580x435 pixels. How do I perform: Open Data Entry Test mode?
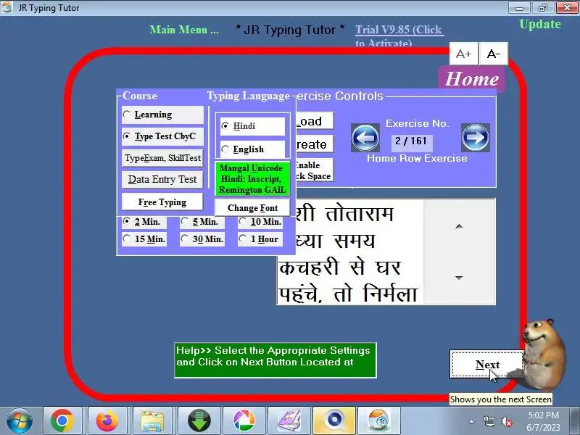tap(162, 180)
